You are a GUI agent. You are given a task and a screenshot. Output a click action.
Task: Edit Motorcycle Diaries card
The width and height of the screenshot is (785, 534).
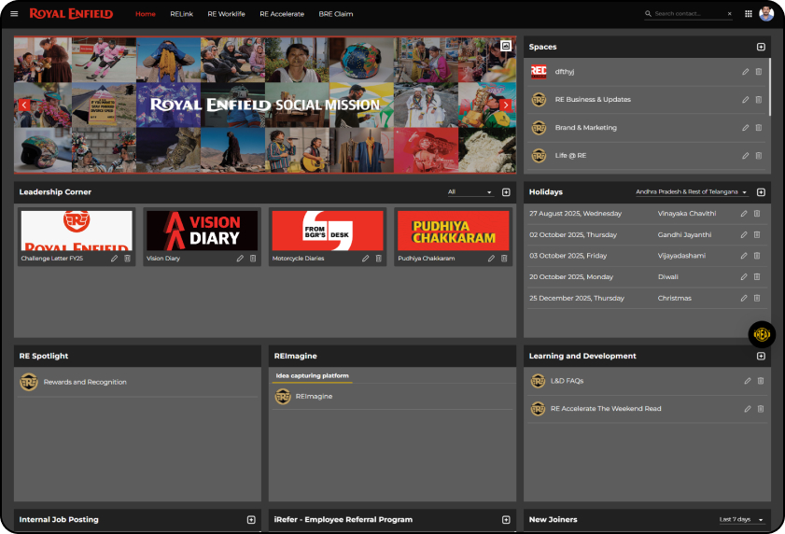(x=366, y=259)
